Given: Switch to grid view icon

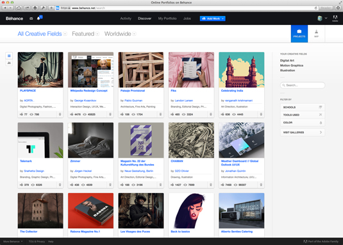Looking at the screenshot, I should click(x=9, y=56).
